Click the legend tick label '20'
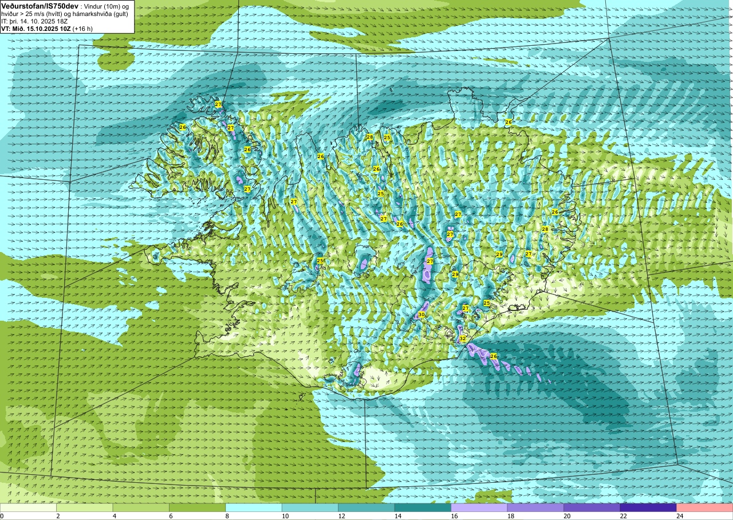This screenshot has width=733, height=520. [x=567, y=516]
